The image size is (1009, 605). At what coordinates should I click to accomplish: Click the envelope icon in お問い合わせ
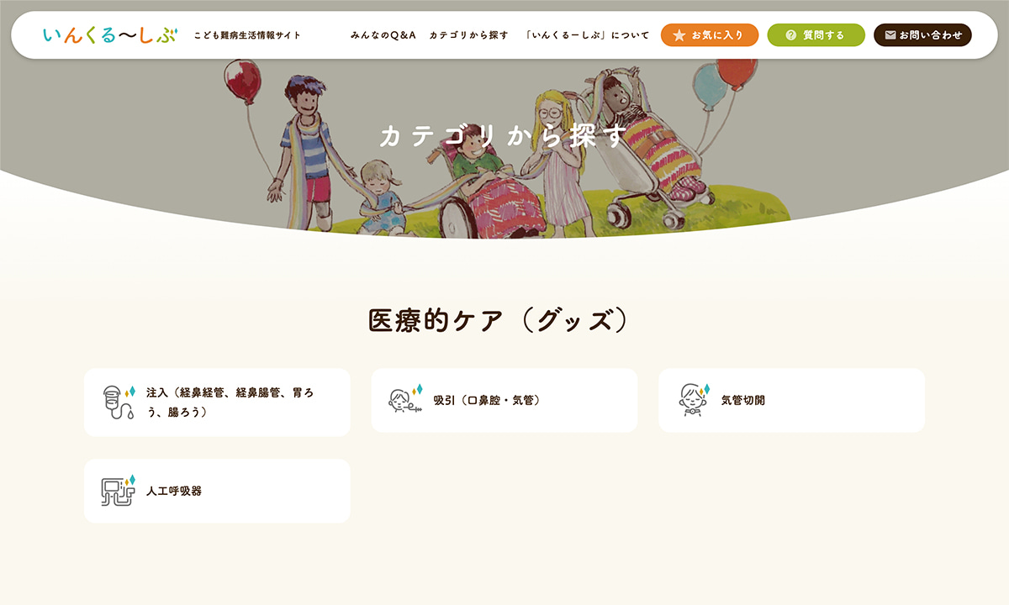pos(890,35)
